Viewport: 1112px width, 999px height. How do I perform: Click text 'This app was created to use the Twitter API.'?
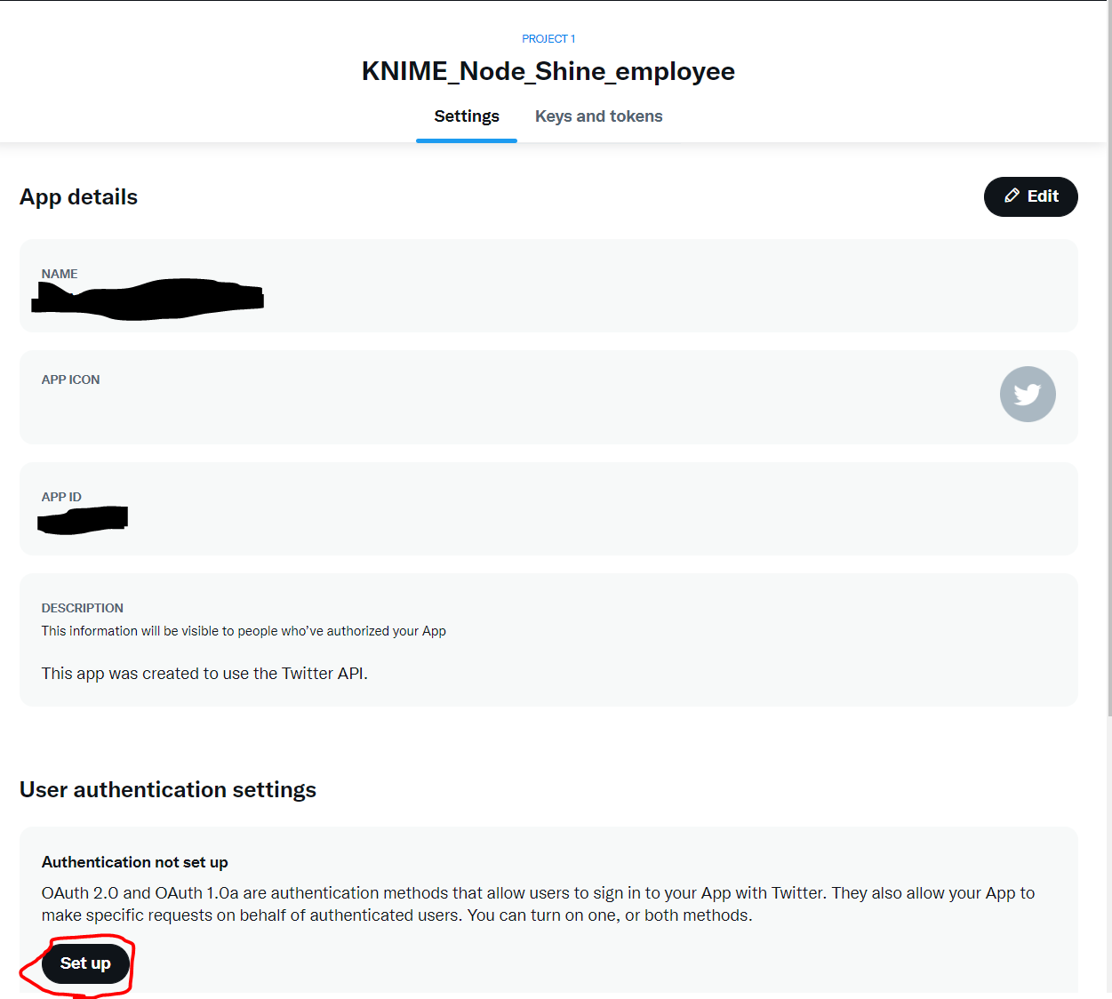pyautogui.click(x=204, y=674)
